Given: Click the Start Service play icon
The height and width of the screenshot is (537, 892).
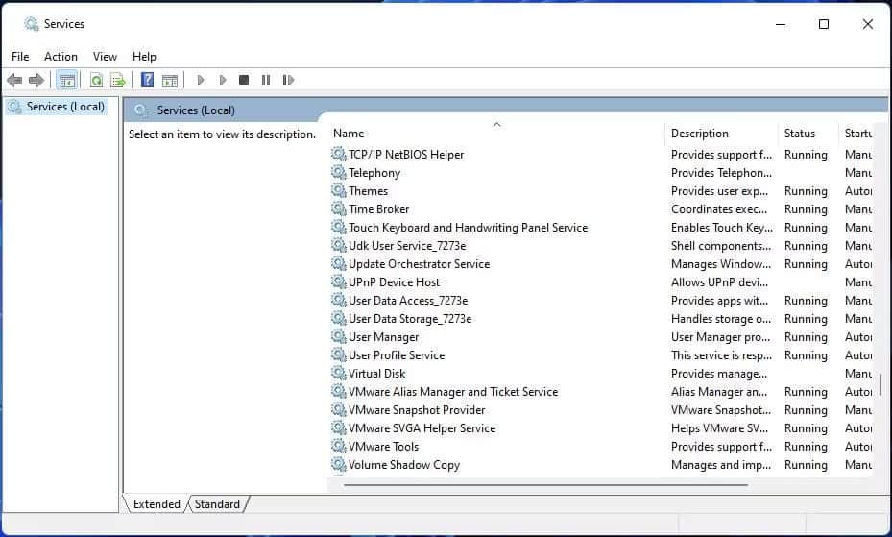Looking at the screenshot, I should pos(201,80).
